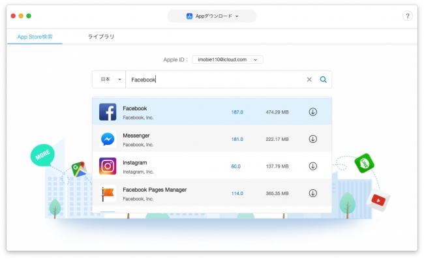Click the Apple ID label

175,59
